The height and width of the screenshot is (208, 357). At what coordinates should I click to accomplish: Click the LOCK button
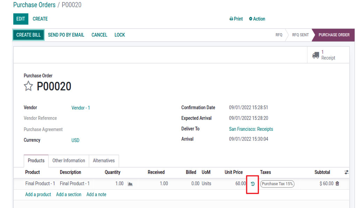(x=120, y=35)
